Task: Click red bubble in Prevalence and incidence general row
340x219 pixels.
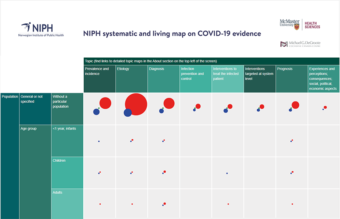Action: pyautogui.click(x=105, y=103)
